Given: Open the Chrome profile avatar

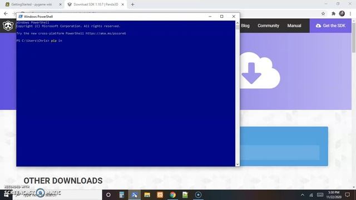Looking at the screenshot, I should click(342, 13).
